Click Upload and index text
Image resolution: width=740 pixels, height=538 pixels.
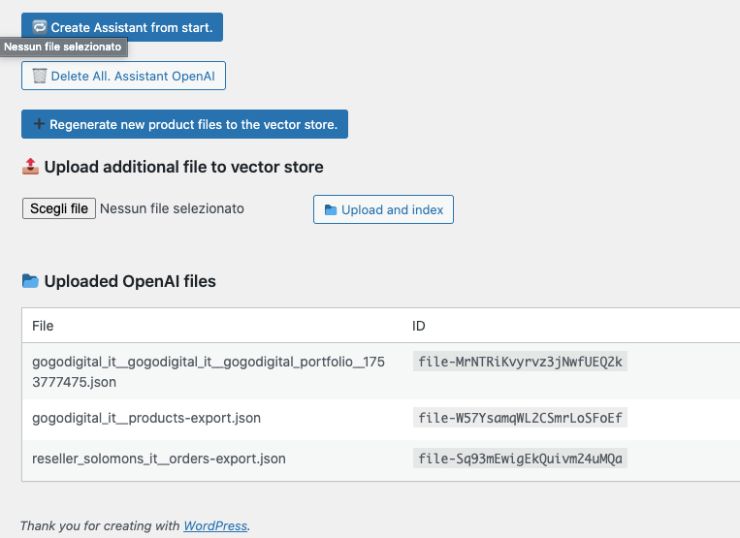pyautogui.click(x=392, y=209)
